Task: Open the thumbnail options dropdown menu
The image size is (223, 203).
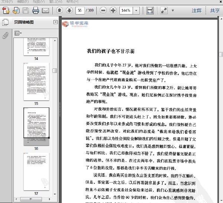Action: pos(18,33)
